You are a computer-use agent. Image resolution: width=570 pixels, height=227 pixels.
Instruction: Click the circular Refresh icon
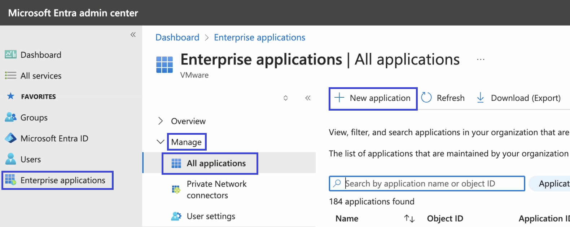coord(426,97)
